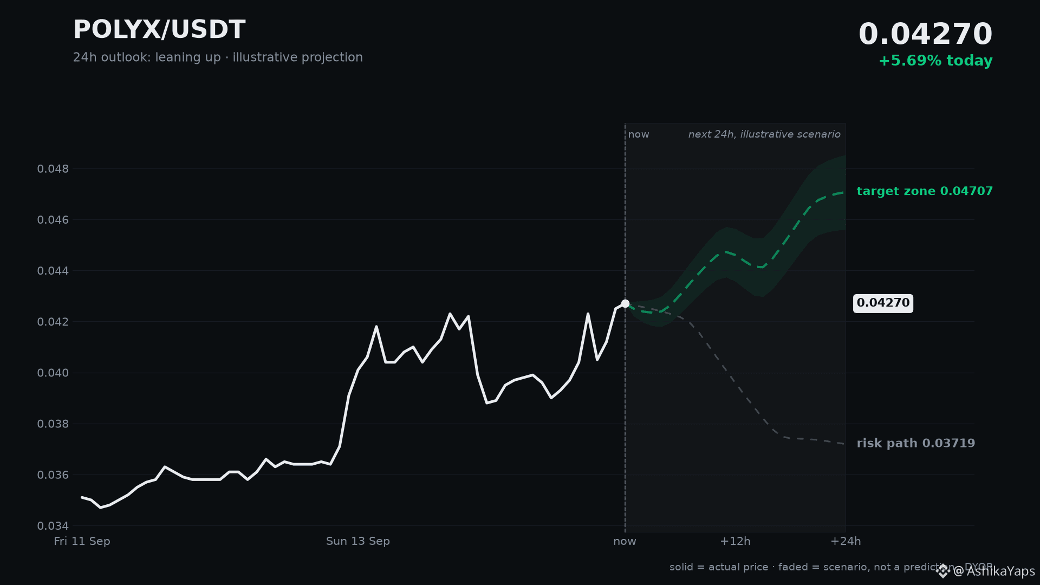Click the 0.034 price axis label
1040x585 pixels.
[53, 526]
